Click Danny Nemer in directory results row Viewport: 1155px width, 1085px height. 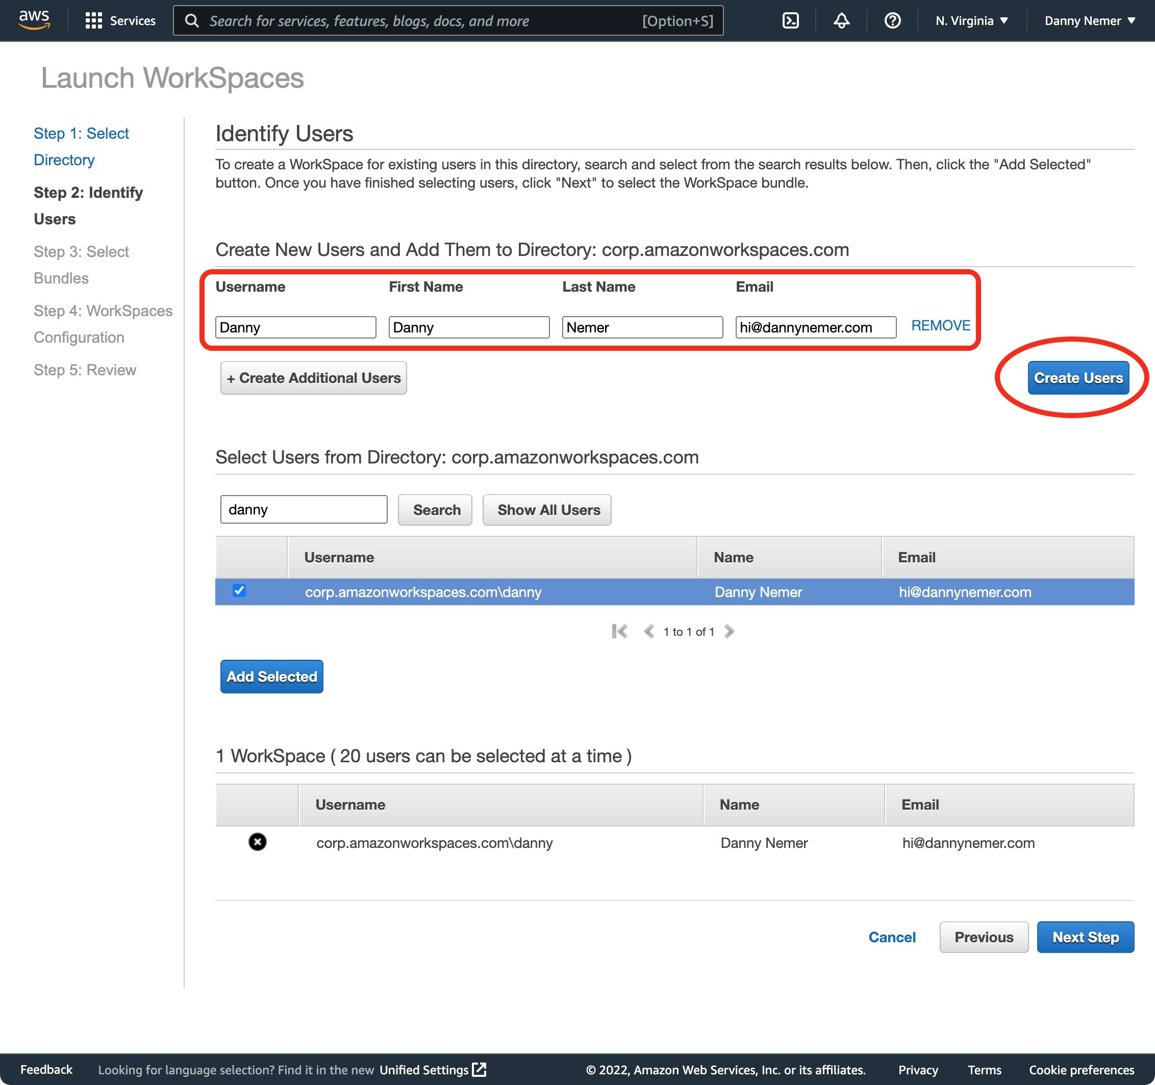point(758,592)
